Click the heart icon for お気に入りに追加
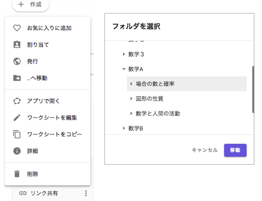This screenshot has height=201, width=262. coord(17,28)
